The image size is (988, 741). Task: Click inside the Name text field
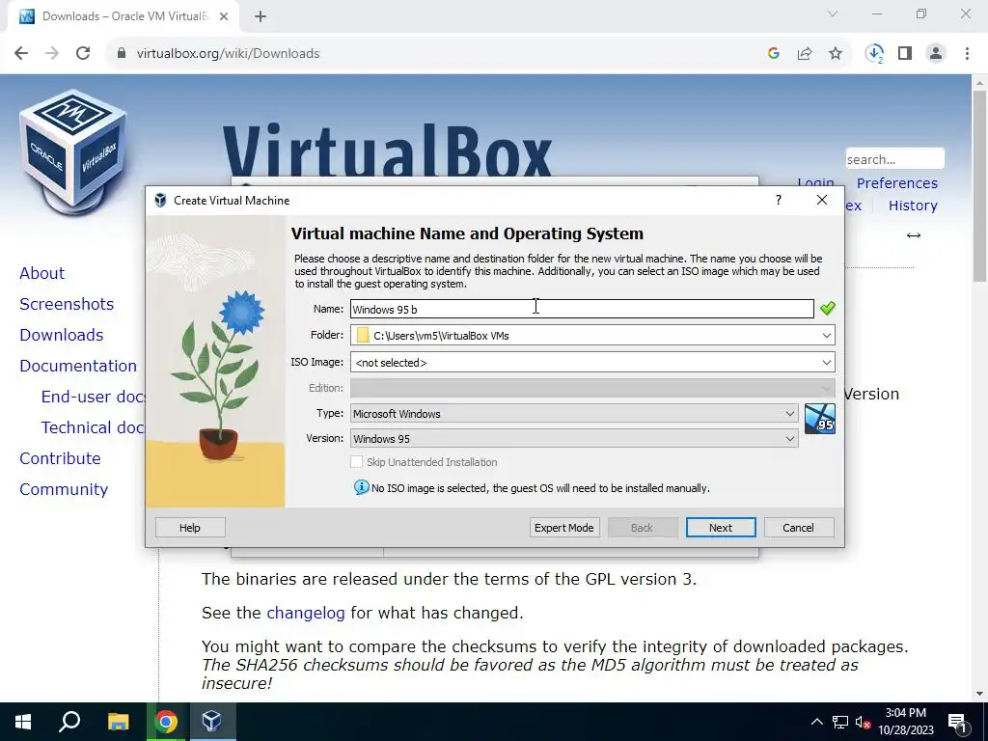pos(582,309)
